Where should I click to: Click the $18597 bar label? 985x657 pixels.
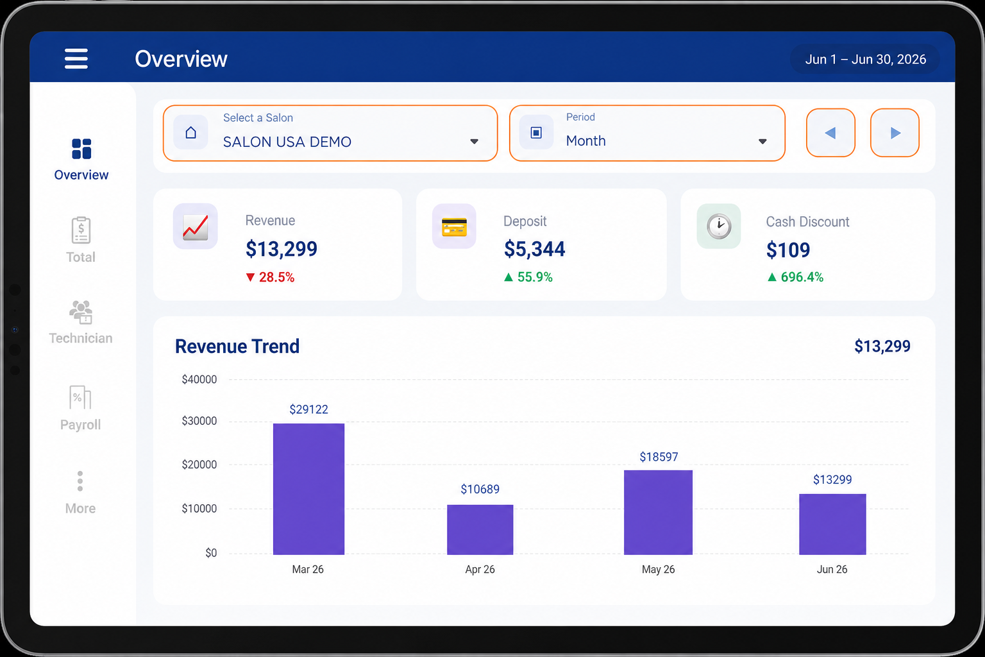[x=659, y=457]
